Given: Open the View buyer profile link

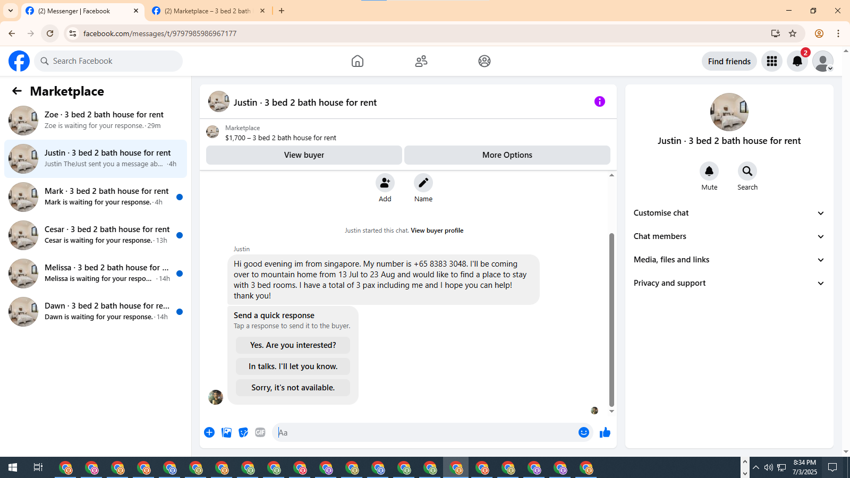Looking at the screenshot, I should (x=437, y=231).
